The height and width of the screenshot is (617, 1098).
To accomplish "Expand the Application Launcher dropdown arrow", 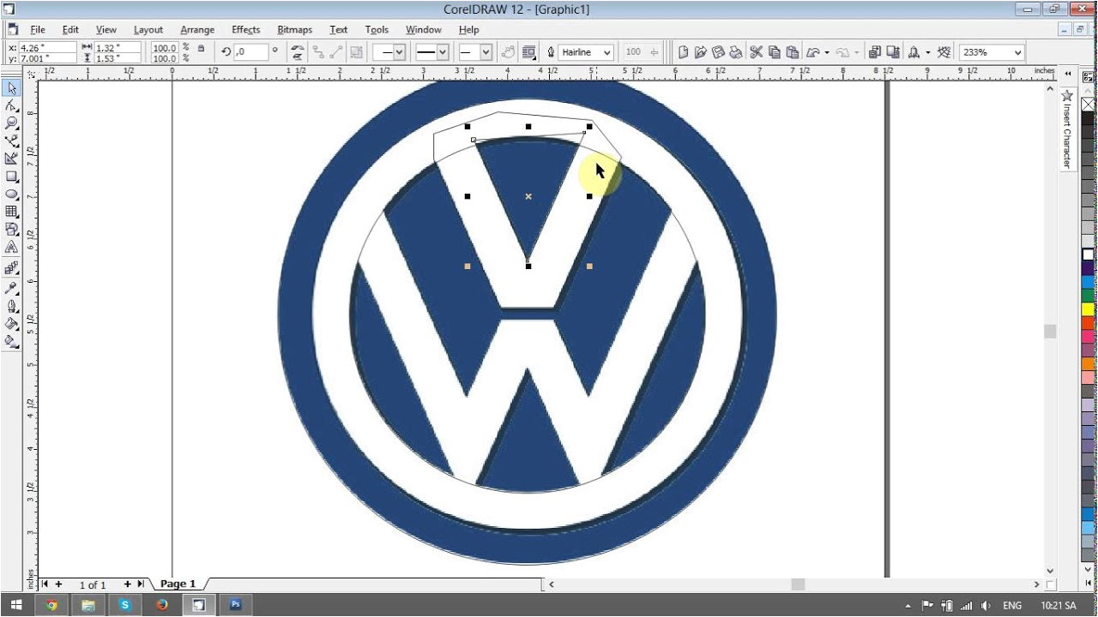I will 927,52.
